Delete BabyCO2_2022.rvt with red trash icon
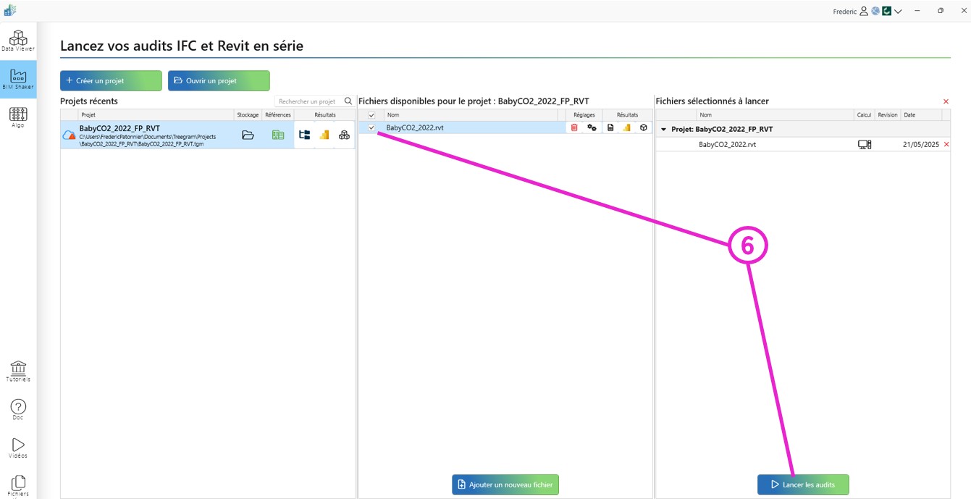This screenshot has width=971, height=499. coord(574,127)
